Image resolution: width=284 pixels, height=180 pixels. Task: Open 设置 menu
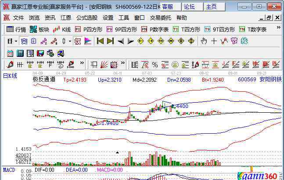click(108, 17)
